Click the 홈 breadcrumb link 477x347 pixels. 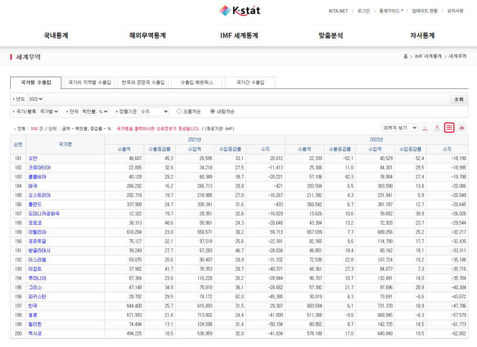[x=406, y=56]
